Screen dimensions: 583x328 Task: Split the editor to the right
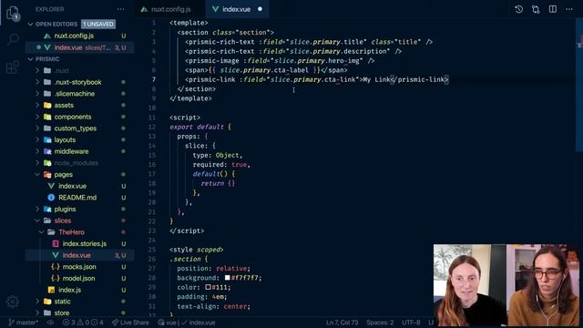point(553,9)
